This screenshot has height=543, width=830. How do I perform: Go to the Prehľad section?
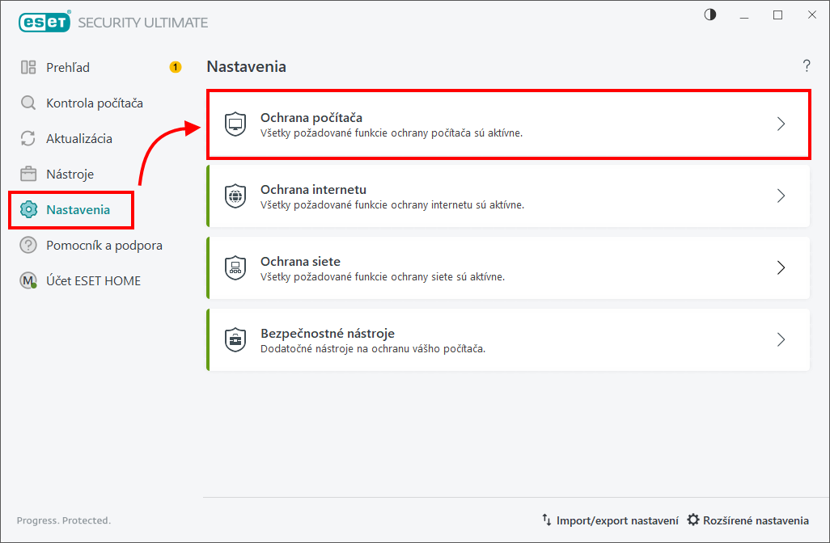68,68
